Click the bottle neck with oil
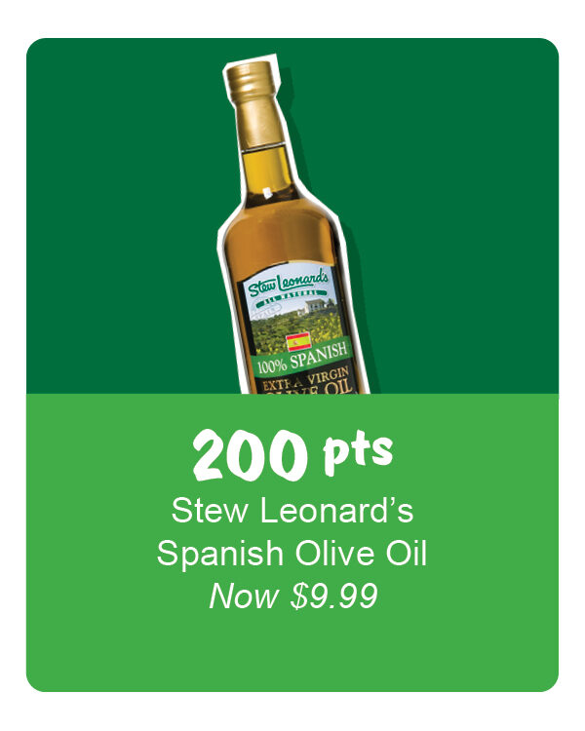This screenshot has height=731, width=585. [267, 172]
